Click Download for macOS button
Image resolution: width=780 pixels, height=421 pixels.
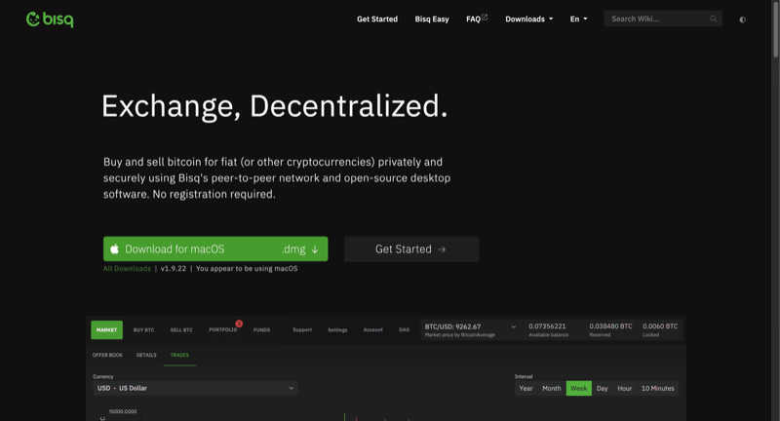[x=215, y=249]
